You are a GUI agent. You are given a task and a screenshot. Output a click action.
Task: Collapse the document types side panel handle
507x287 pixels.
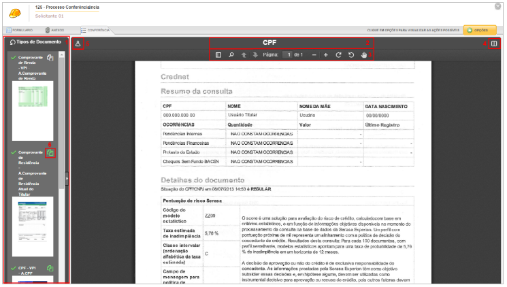67,178
